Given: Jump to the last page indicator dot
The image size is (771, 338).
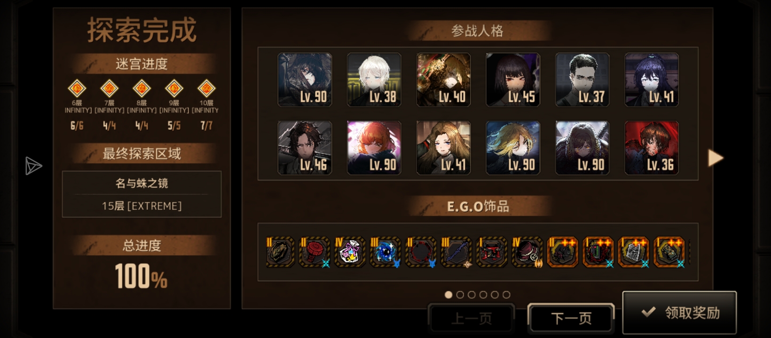Looking at the screenshot, I should pyautogui.click(x=506, y=295).
